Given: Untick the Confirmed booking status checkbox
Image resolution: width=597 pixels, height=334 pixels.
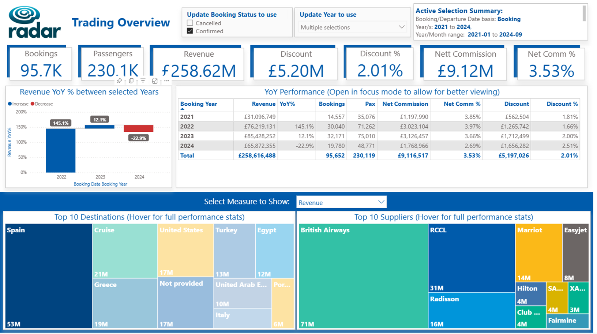Looking at the screenshot, I should 190,31.
